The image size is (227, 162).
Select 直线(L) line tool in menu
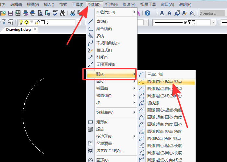coord(102,22)
